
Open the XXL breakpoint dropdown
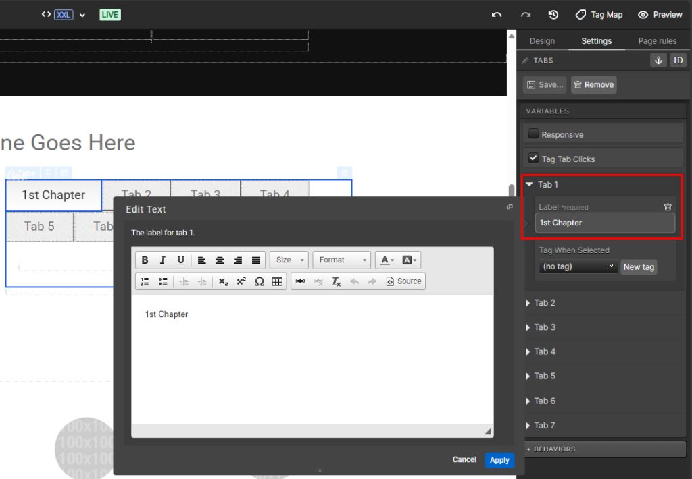point(82,15)
